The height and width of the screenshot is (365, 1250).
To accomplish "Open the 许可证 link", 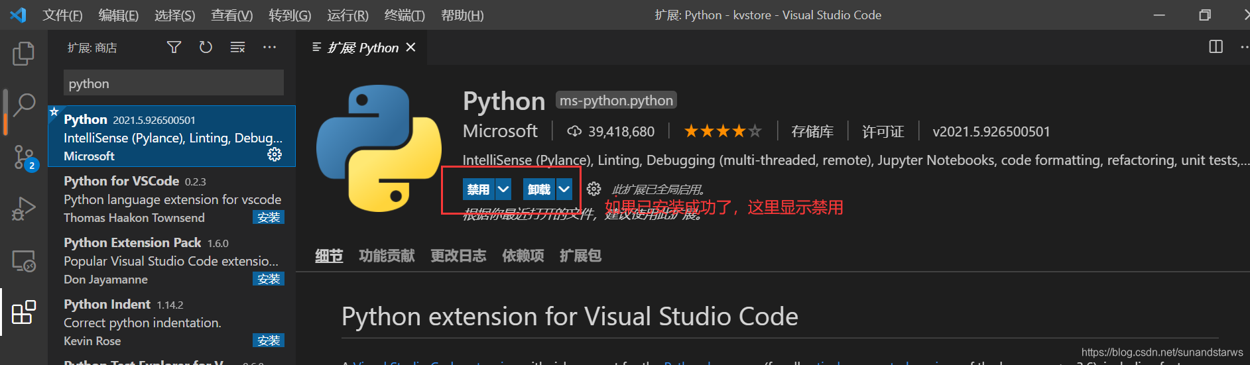I will coord(883,131).
